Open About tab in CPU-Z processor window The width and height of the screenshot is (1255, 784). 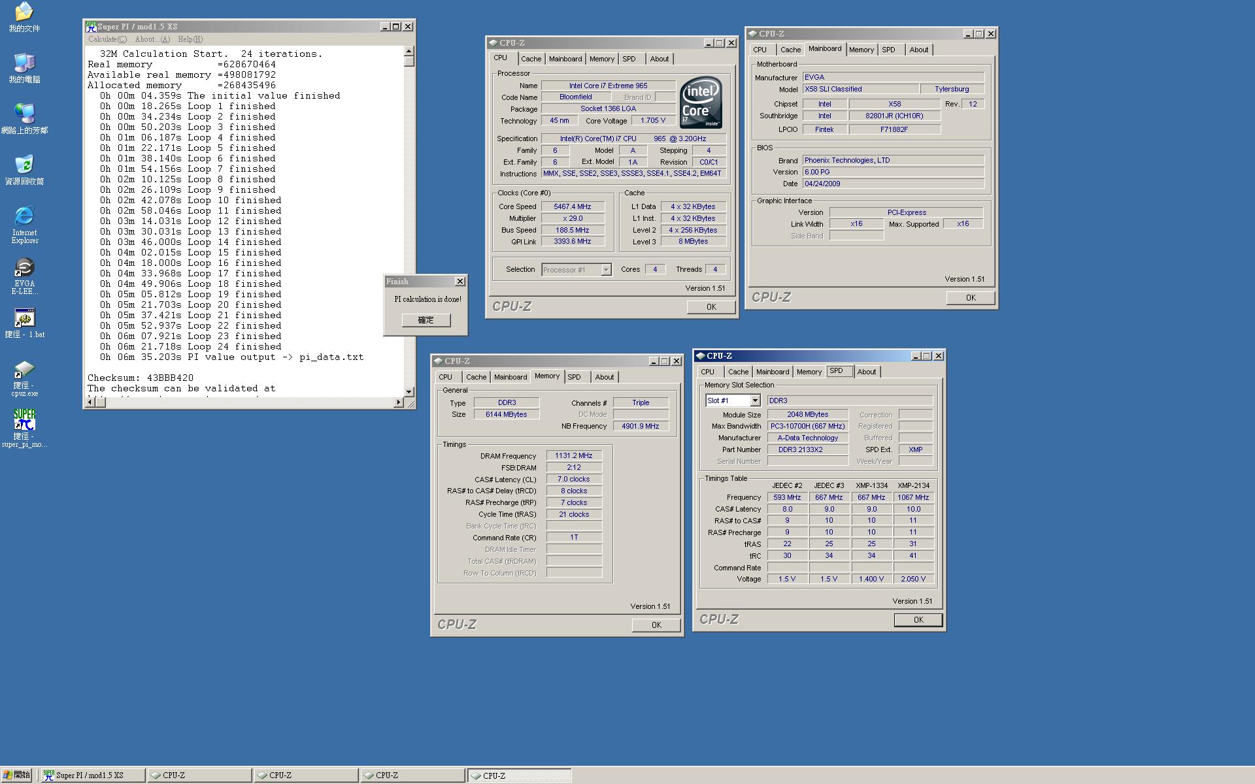click(659, 59)
